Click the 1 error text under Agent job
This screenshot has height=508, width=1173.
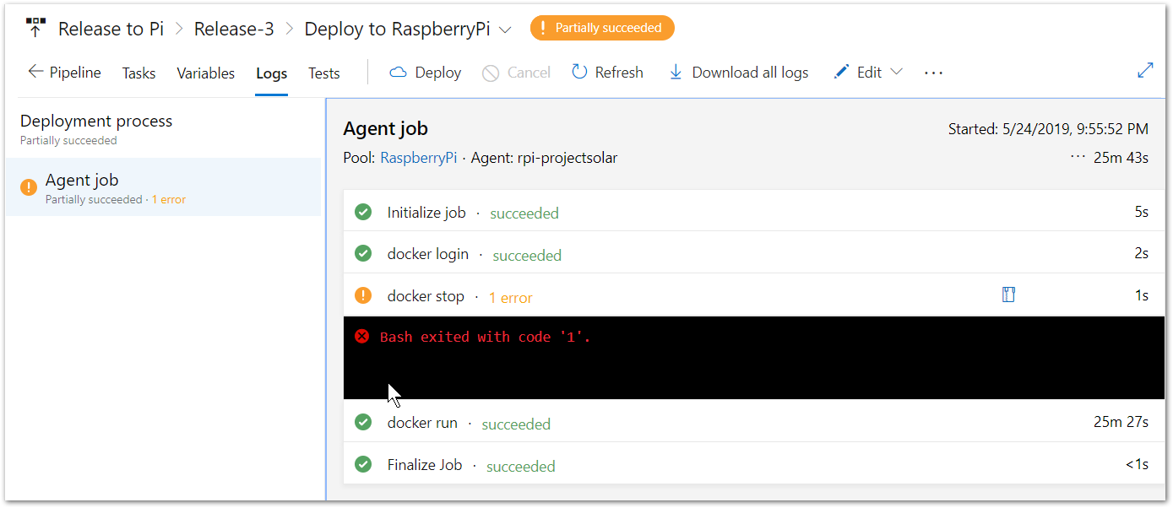[169, 200]
